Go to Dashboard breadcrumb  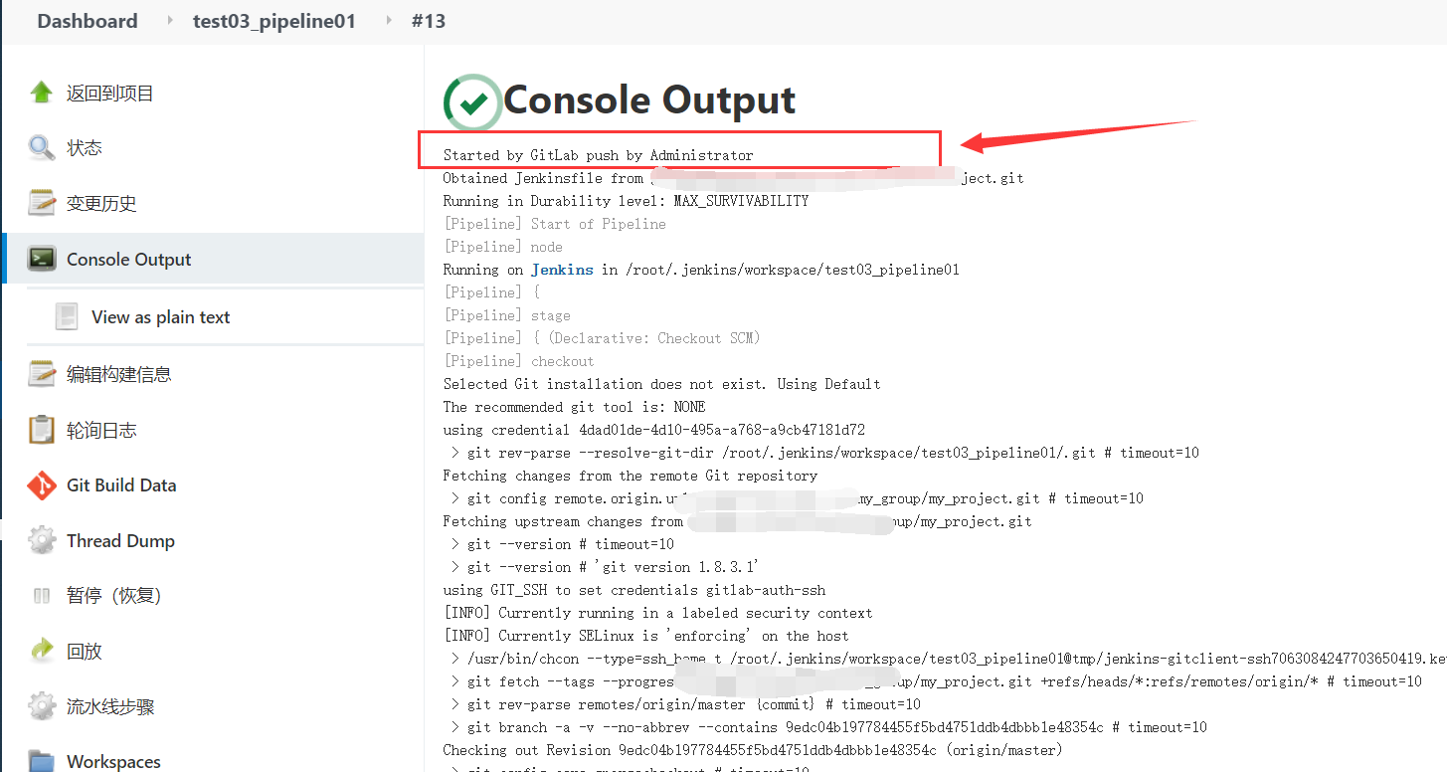pos(88,21)
